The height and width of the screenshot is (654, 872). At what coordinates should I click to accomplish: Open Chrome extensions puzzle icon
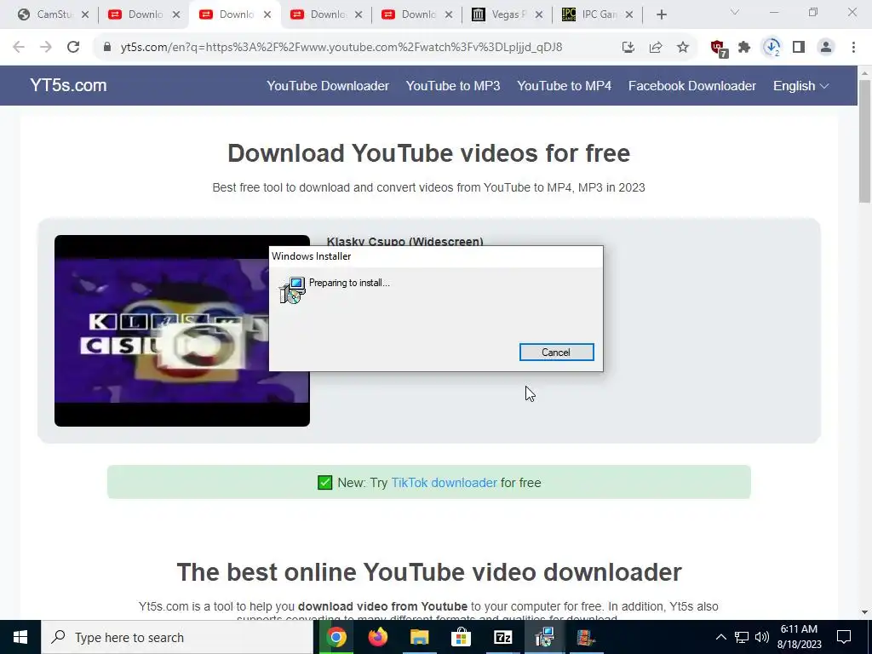tap(744, 48)
